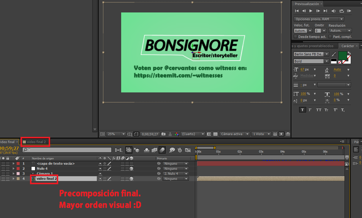Jump to last frame in preview controls
Image resolution: width=362 pixels, height=218 pixels.
(325, 11)
